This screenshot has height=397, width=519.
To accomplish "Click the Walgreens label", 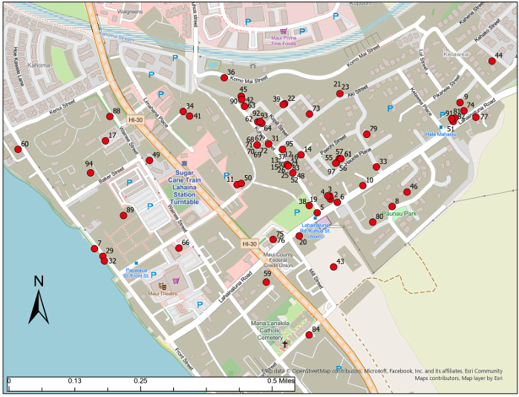I will (x=130, y=12).
